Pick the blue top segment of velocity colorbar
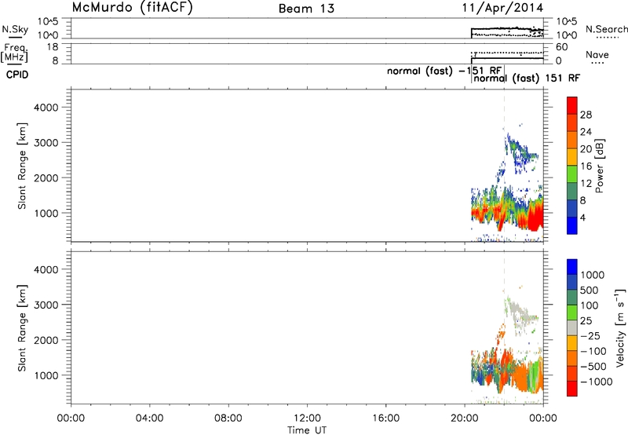 point(572,267)
